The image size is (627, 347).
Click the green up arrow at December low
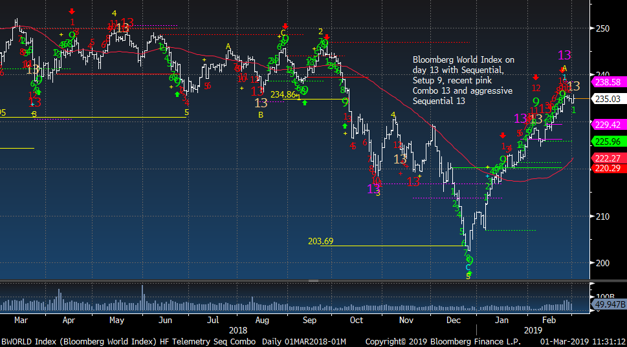pos(470,273)
